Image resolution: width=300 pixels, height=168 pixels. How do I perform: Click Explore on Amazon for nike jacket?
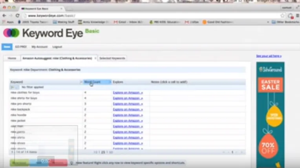click(x=128, y=121)
